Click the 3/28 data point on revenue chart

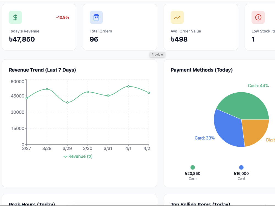click(x=47, y=89)
